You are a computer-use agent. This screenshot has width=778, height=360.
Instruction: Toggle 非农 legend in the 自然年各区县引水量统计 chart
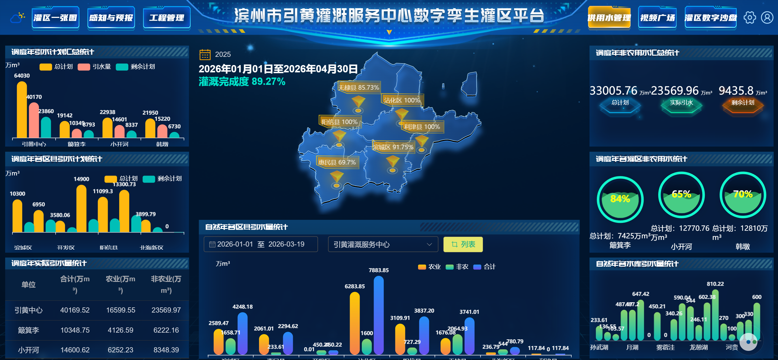457,267
